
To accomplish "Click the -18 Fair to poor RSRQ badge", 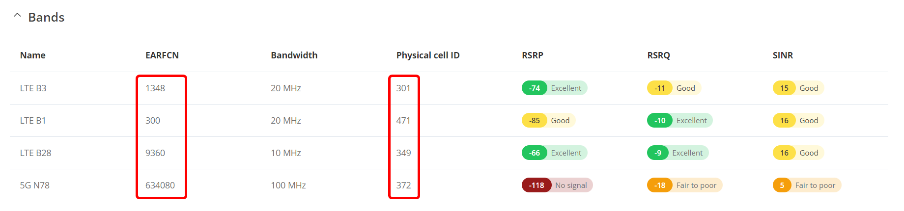I will coord(684,185).
